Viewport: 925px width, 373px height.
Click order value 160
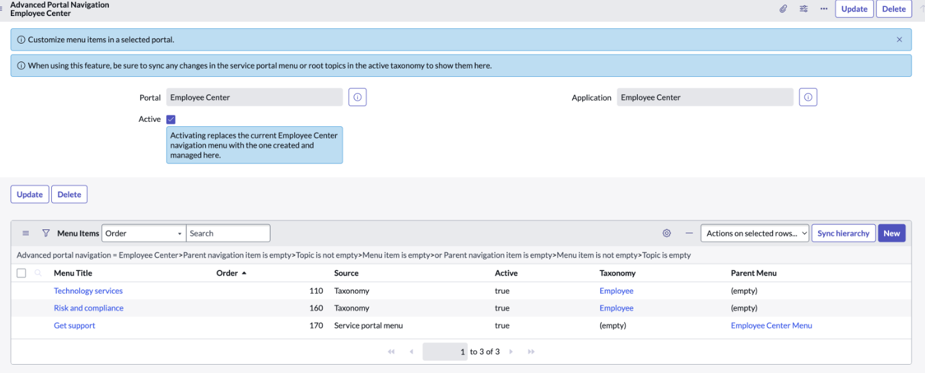pyautogui.click(x=316, y=308)
